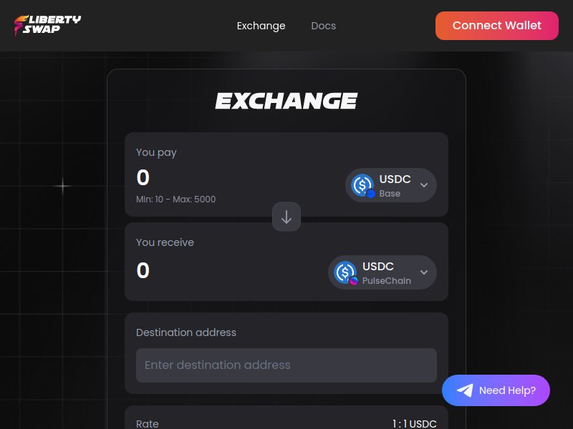Click the Min: 10 - Max: 5000 hint
This screenshot has width=573, height=429.
click(x=175, y=199)
